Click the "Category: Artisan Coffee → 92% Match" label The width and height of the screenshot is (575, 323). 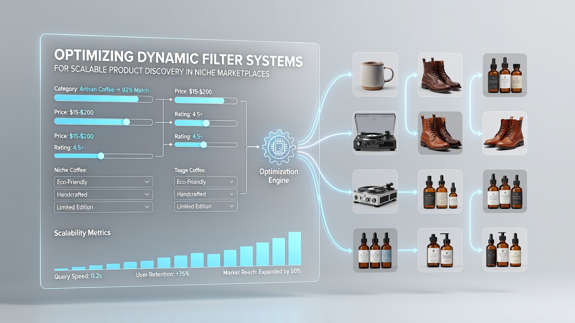pyautogui.click(x=102, y=89)
